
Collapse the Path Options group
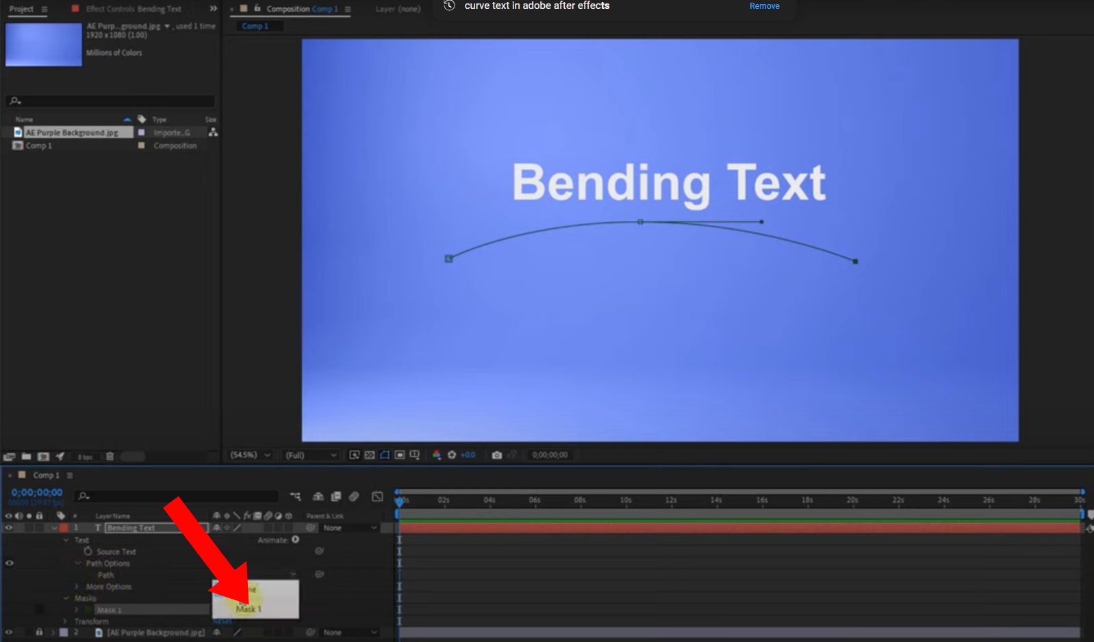coord(78,563)
